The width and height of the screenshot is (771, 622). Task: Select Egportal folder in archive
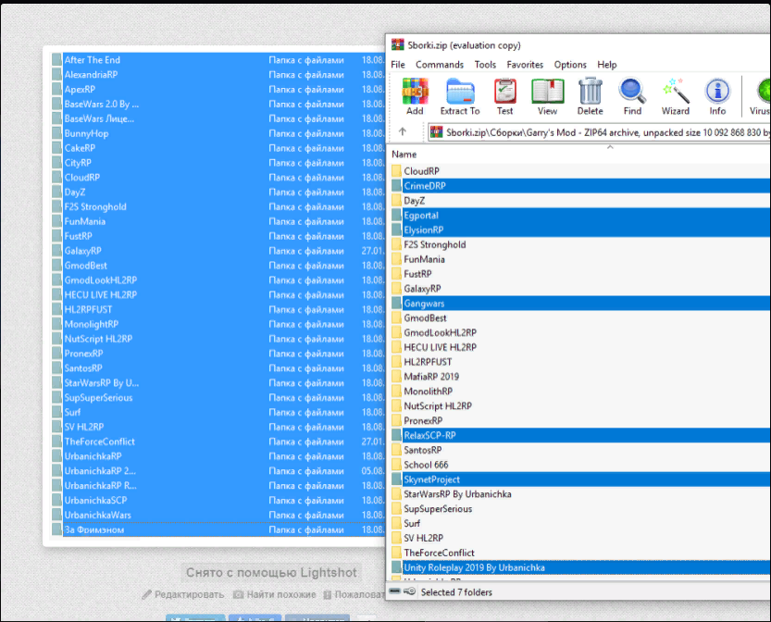[x=580, y=216]
